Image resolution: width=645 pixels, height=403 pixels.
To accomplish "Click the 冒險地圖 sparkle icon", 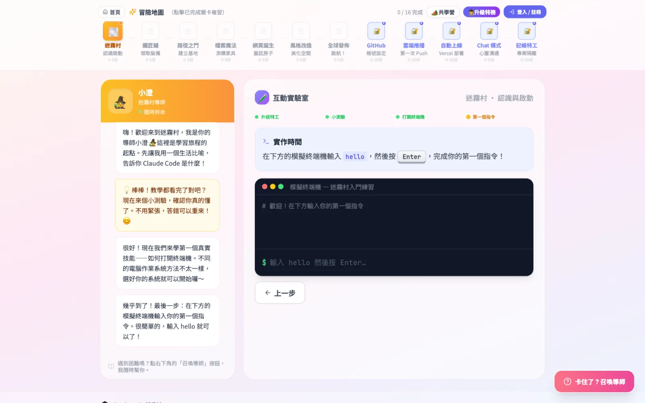I will (133, 12).
